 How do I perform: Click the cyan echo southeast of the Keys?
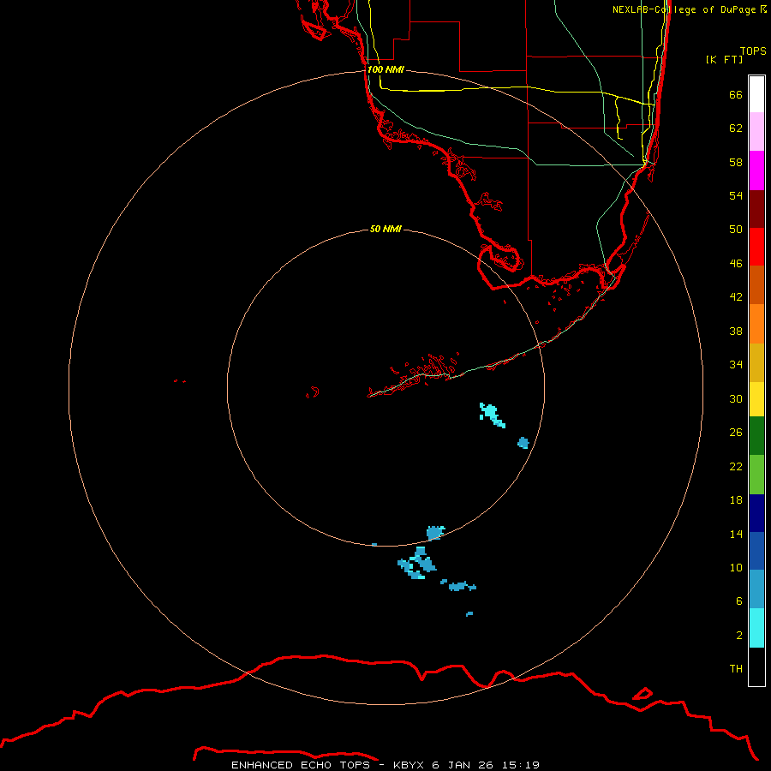(493, 415)
